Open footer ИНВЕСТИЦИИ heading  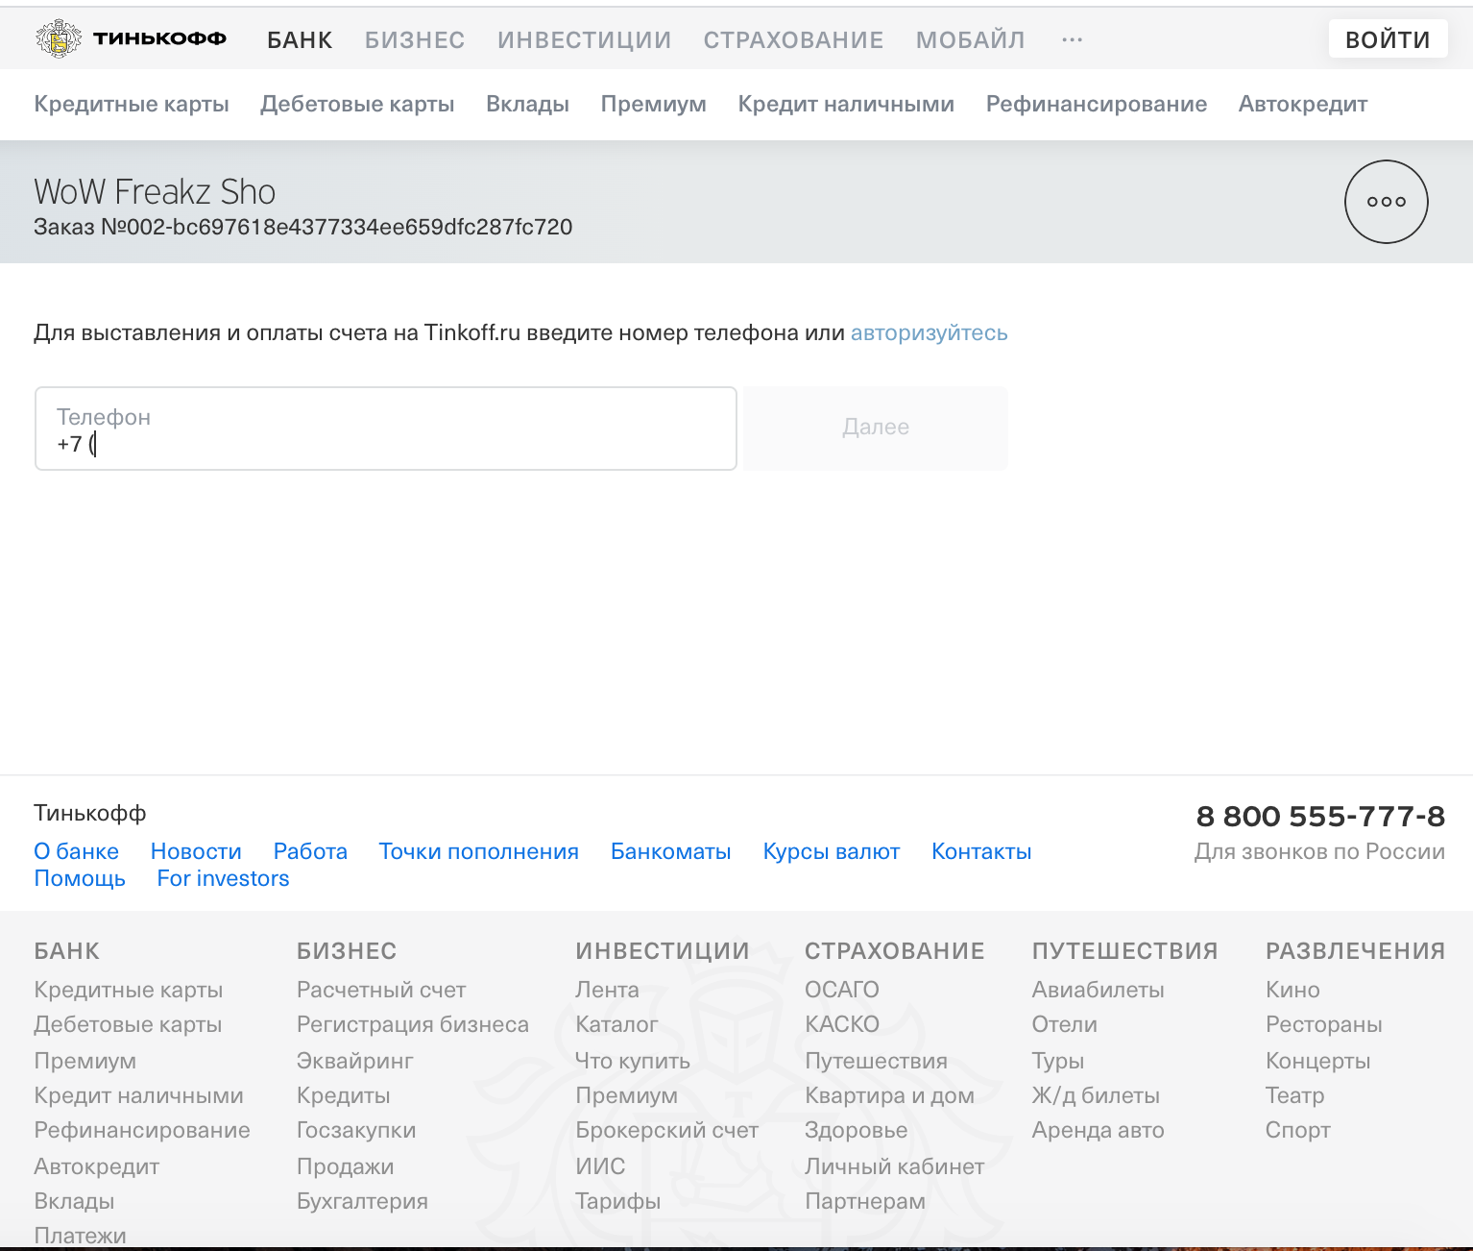click(663, 951)
